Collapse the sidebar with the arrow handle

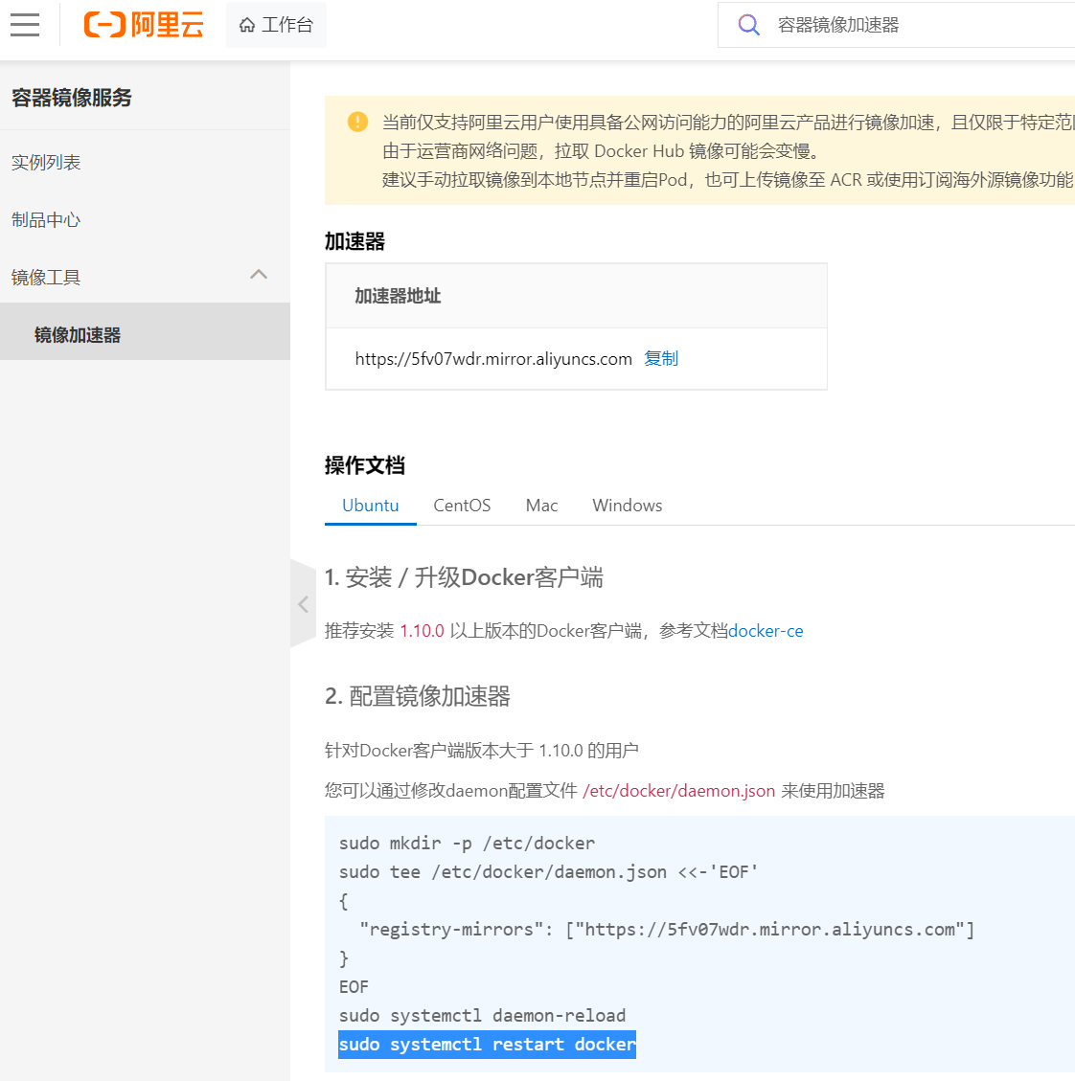(x=303, y=604)
